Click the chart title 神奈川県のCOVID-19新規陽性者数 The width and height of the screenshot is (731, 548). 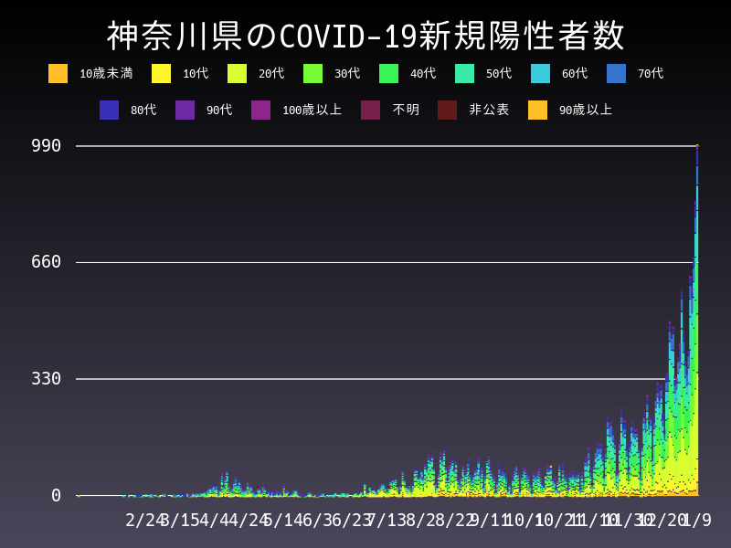365,37
